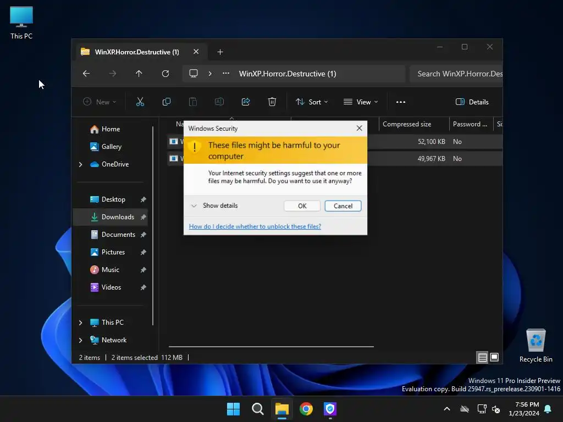This screenshot has height=422, width=563.
Task: Click OK in the Windows Security dialog
Action: point(302,206)
